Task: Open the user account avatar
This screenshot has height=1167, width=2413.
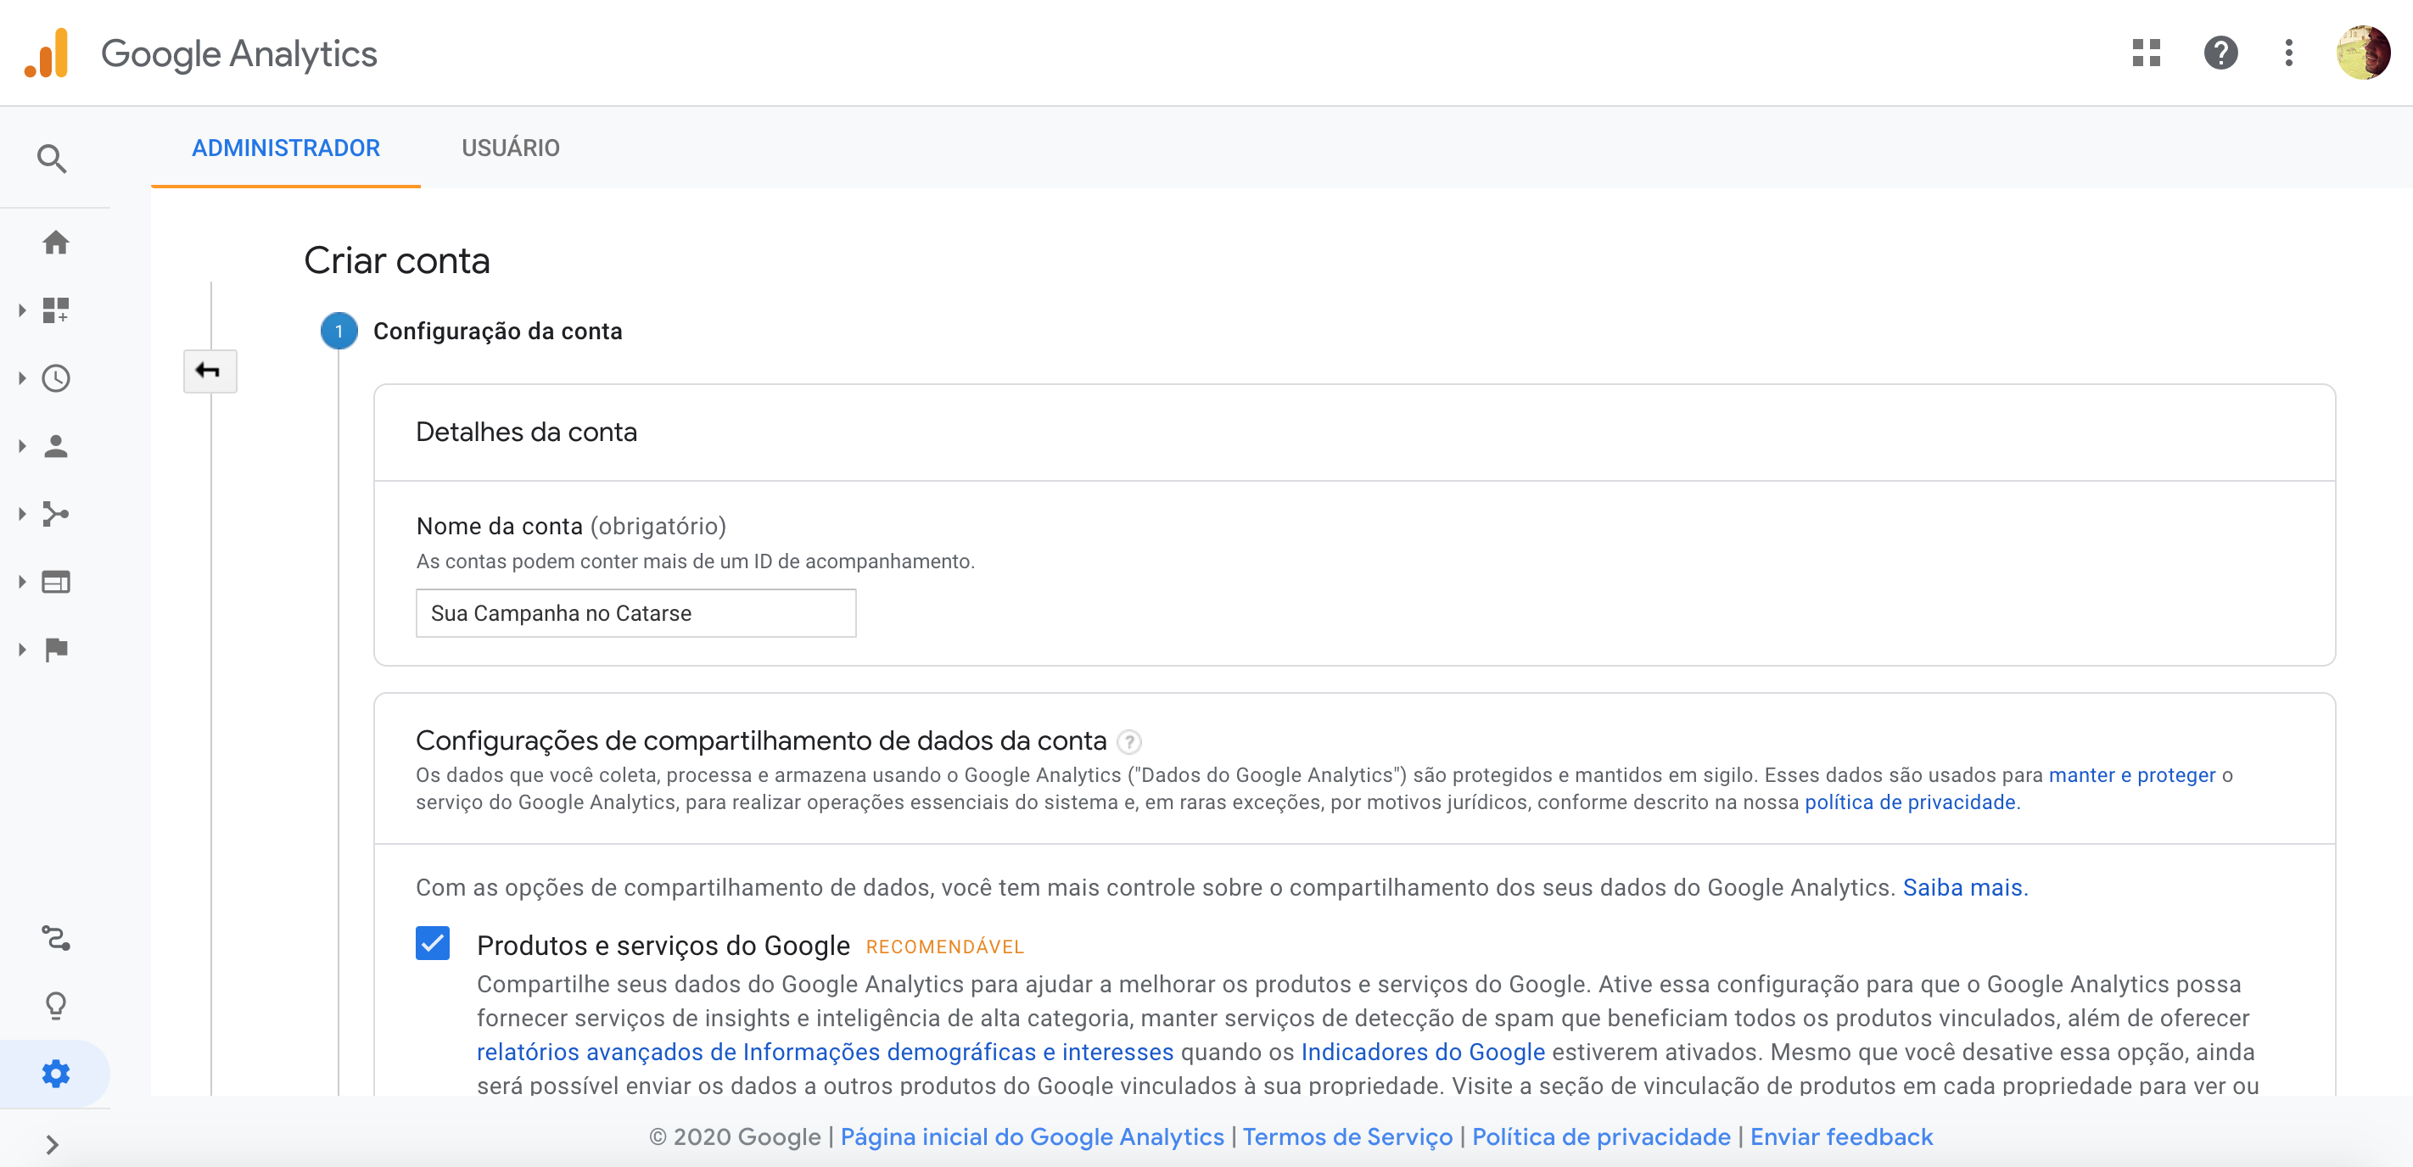Action: coord(2362,53)
